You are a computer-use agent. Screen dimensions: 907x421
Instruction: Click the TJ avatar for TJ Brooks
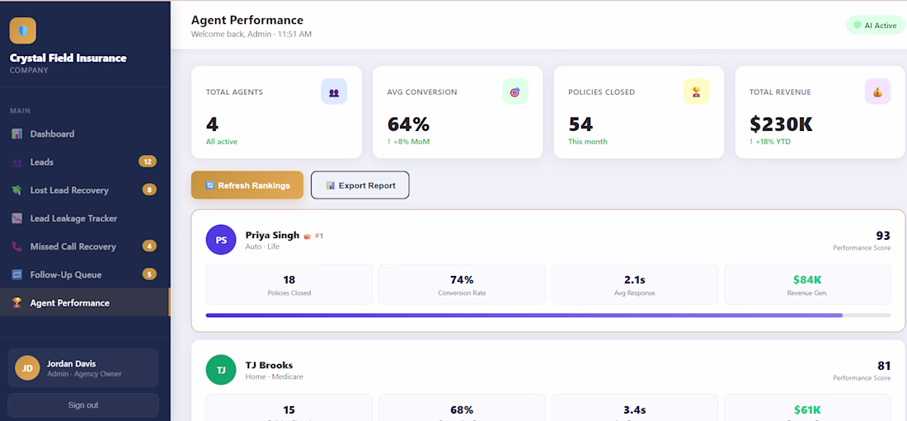[221, 370]
